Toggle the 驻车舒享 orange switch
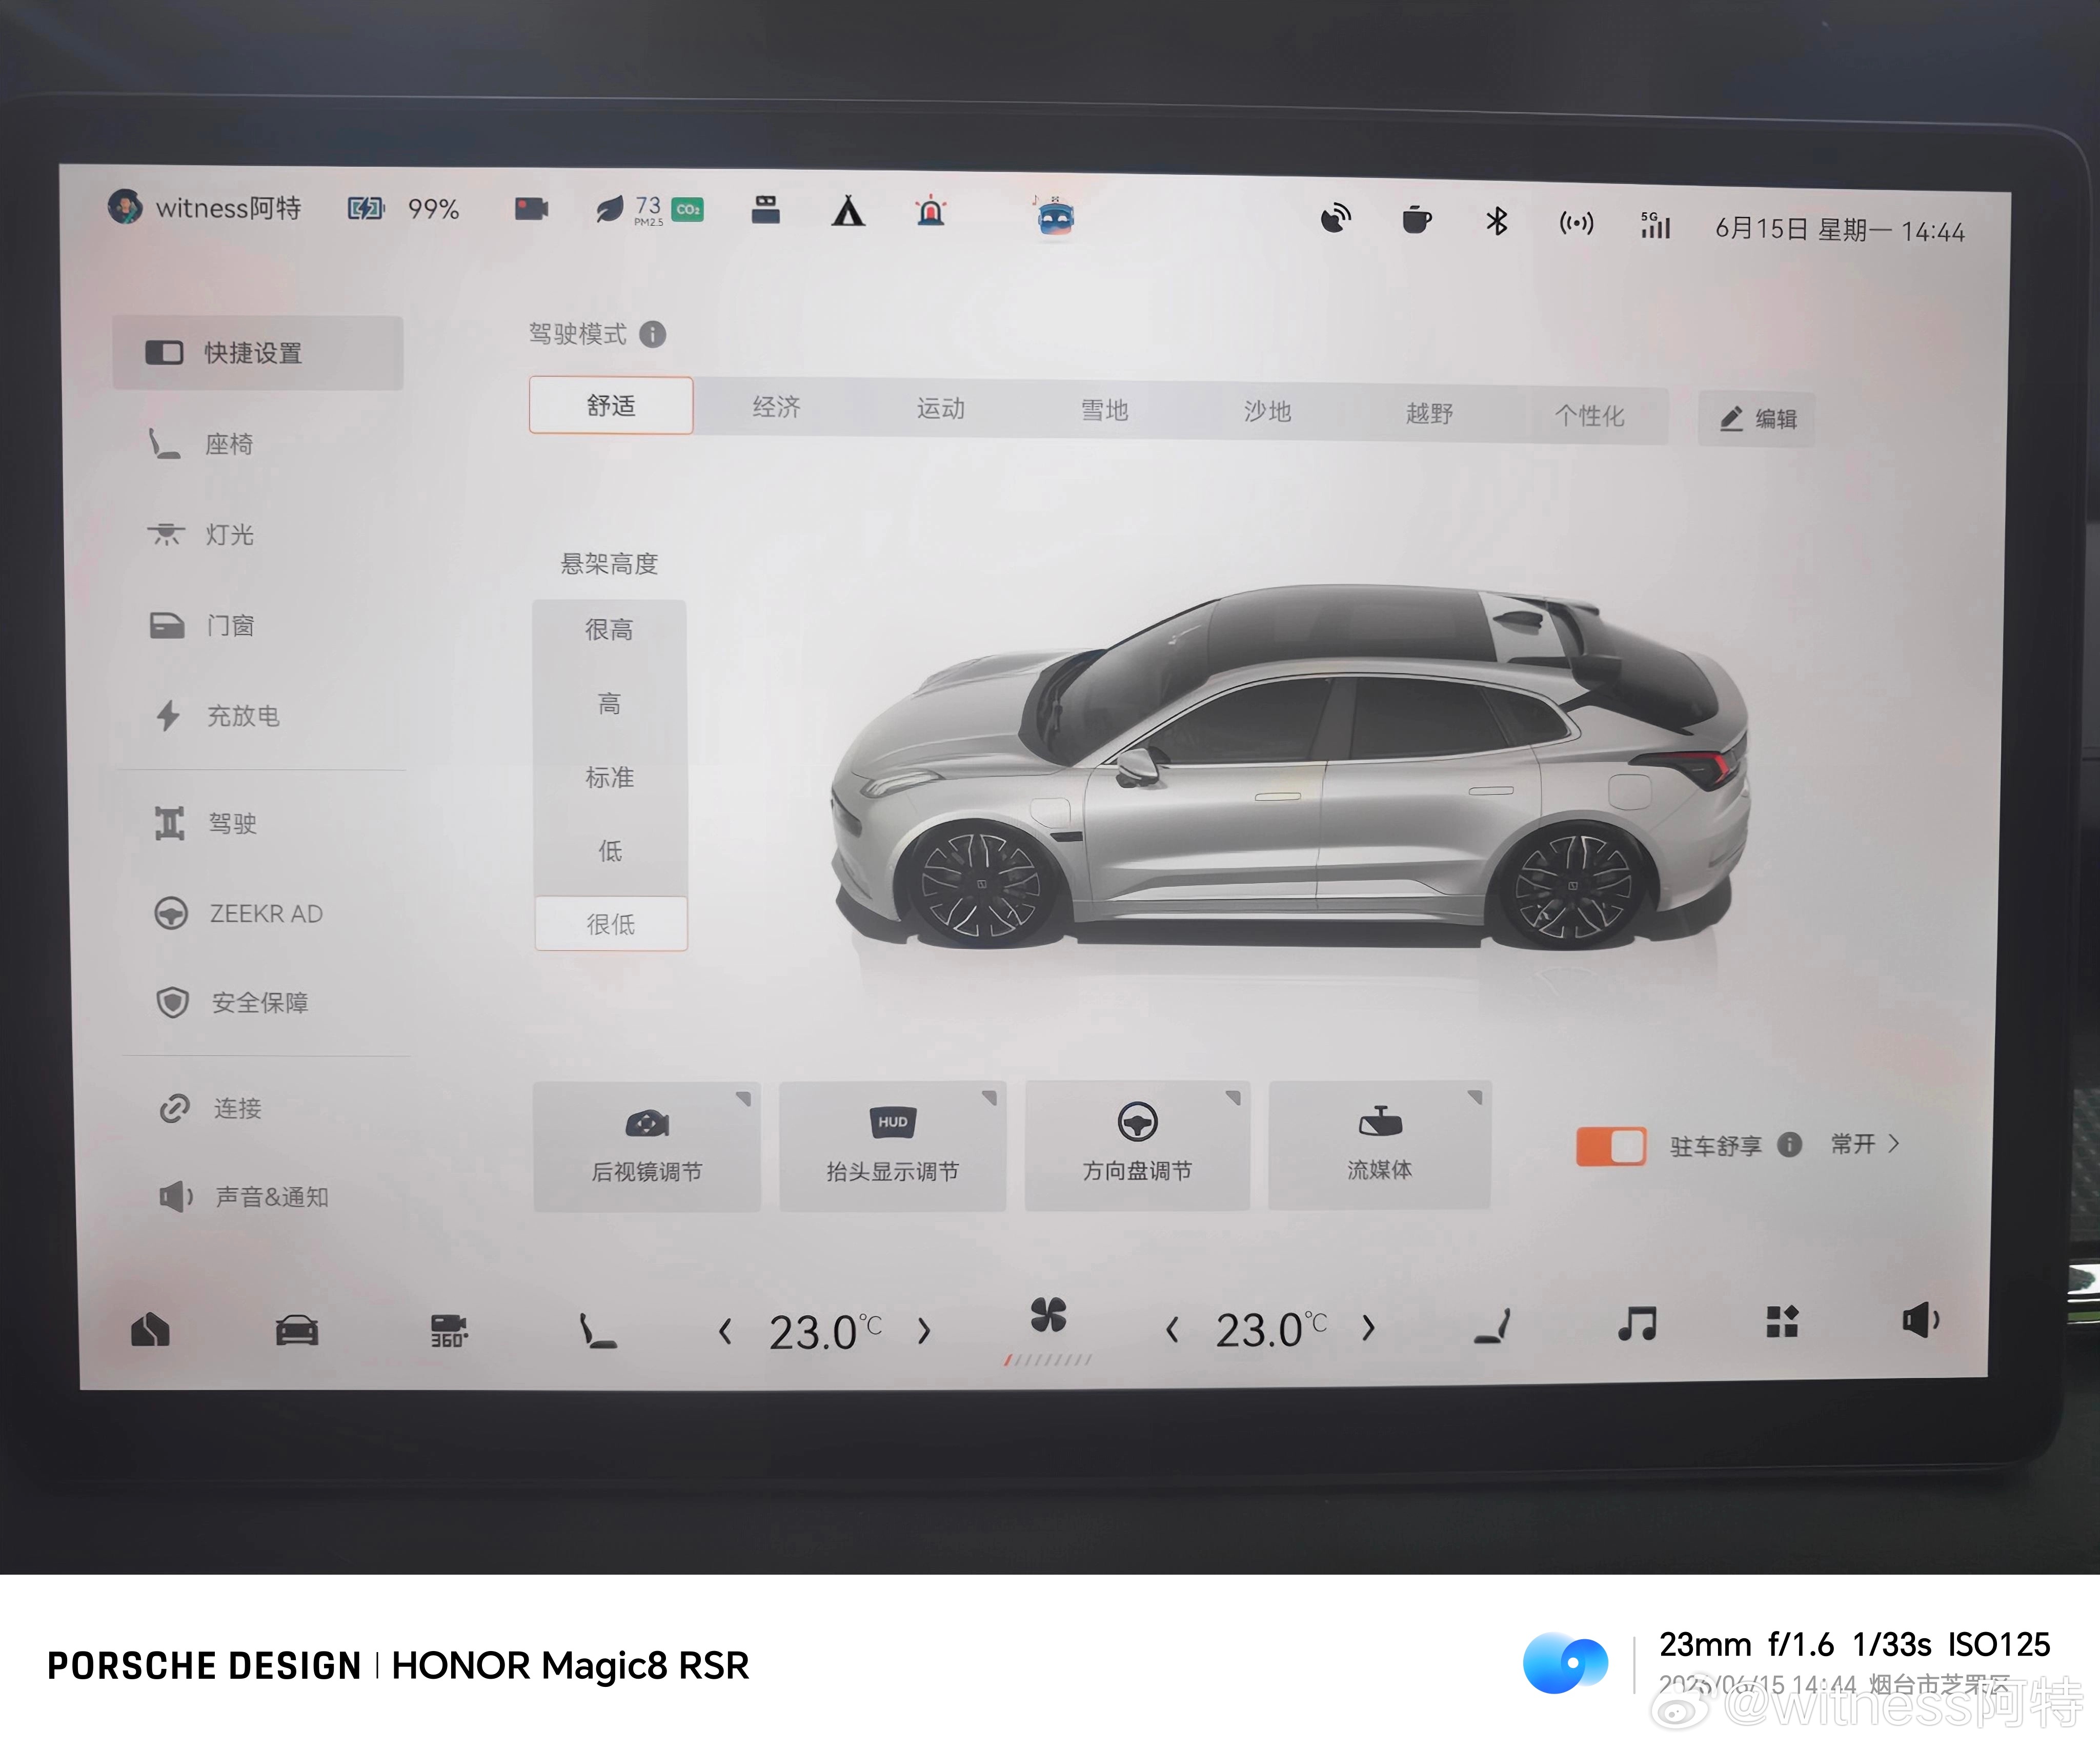Screen dimensions: 2100x1751 [1610, 1146]
